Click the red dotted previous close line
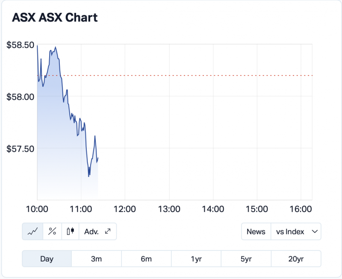Viewport: 342px width, 279px height. point(192,75)
